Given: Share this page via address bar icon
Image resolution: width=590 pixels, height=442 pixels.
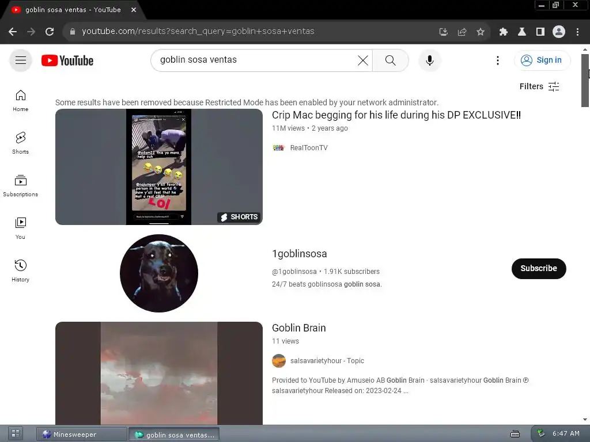Looking at the screenshot, I should (462, 32).
